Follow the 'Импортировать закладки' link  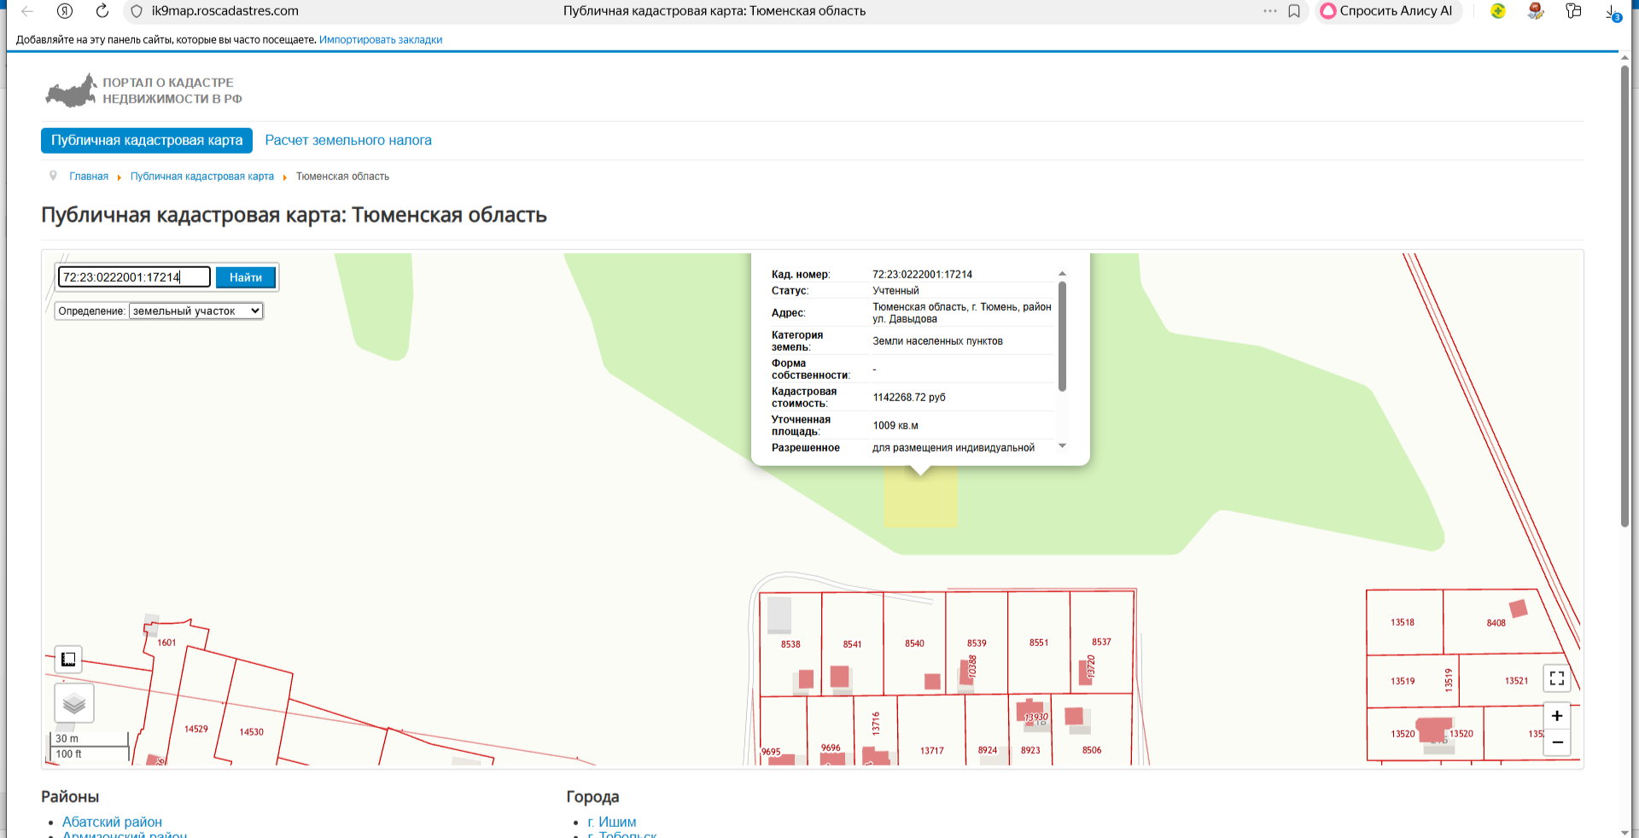381,40
